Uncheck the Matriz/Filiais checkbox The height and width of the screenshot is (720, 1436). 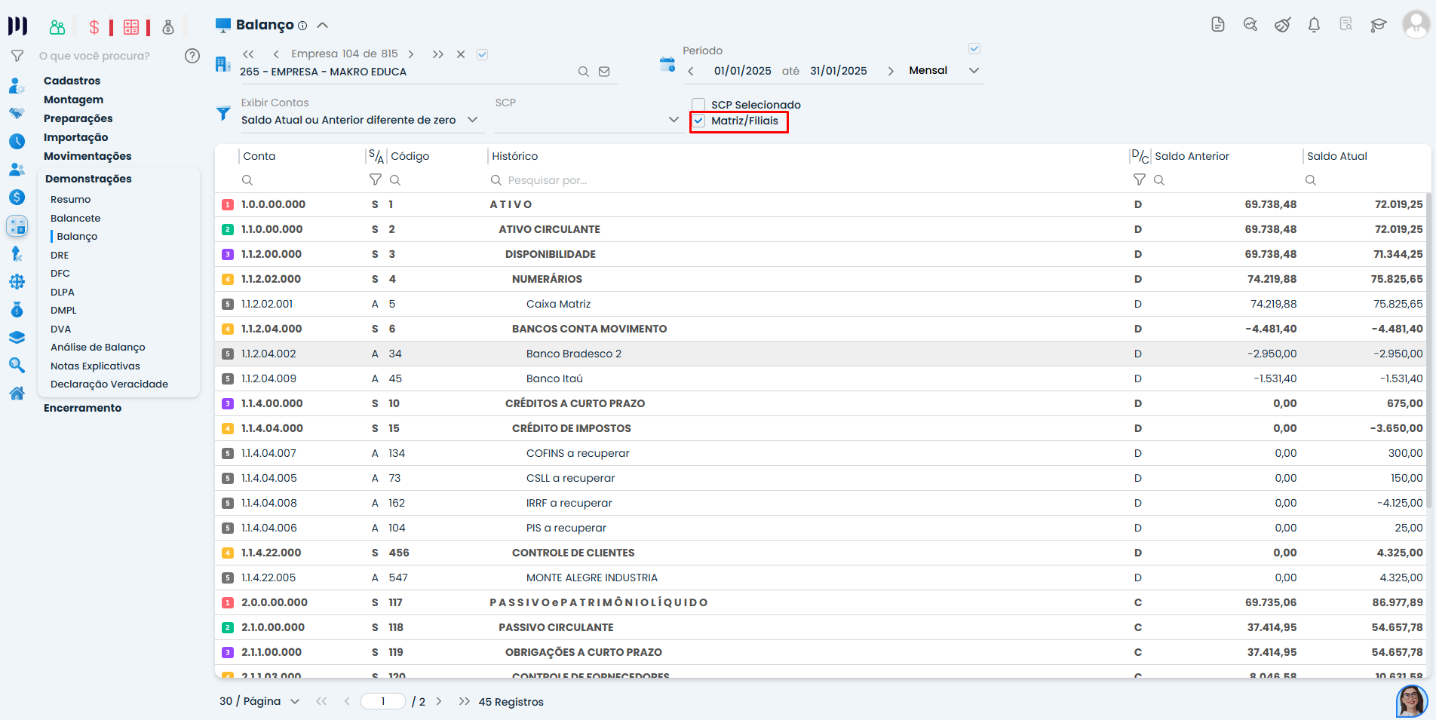[699, 121]
